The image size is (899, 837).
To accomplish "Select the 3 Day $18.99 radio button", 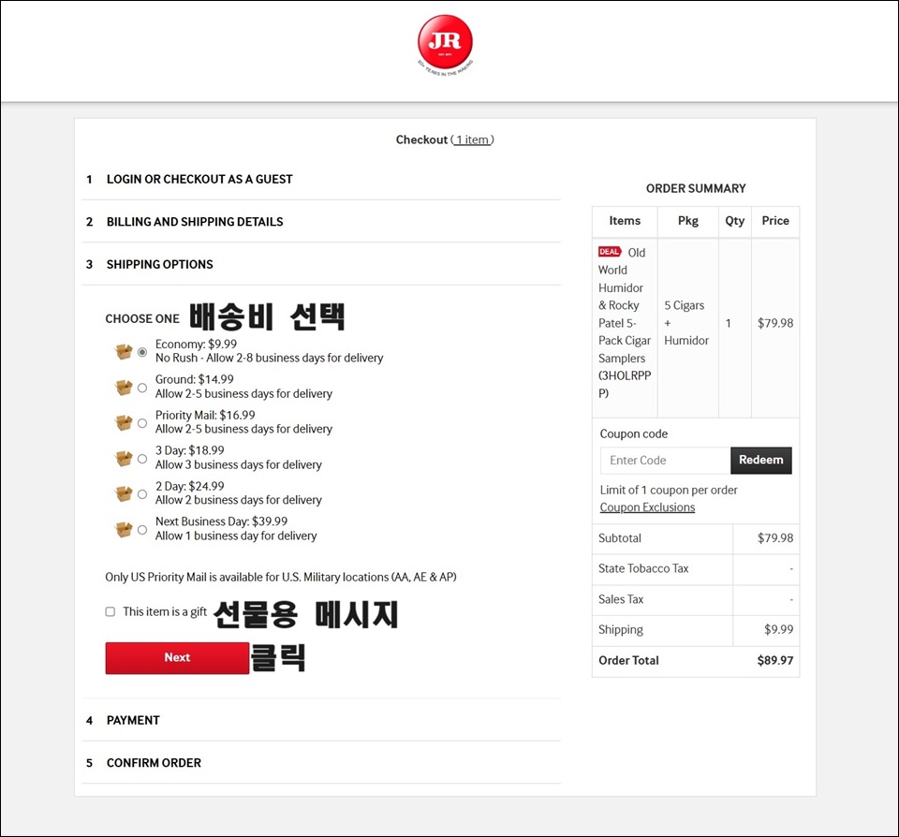I will 142,459.
